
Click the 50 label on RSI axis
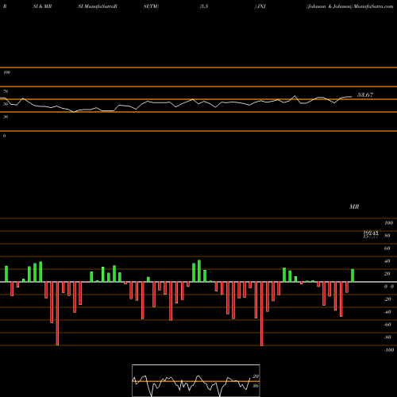(6, 104)
